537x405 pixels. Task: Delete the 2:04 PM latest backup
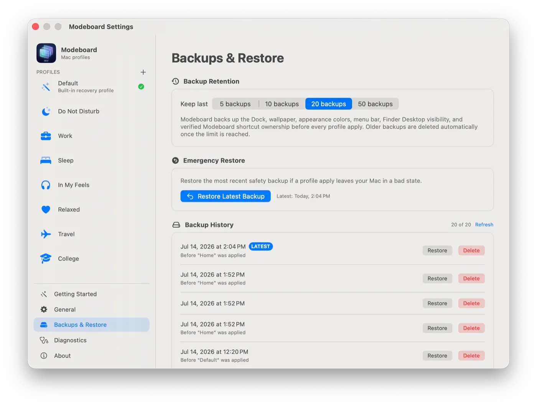coord(471,250)
